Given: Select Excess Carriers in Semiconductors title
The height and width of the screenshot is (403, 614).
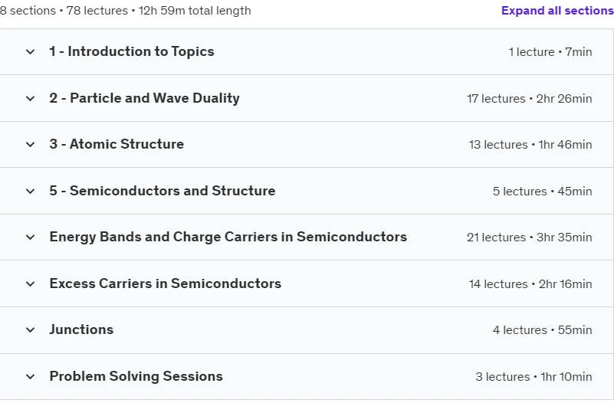Looking at the screenshot, I should 166,283.
